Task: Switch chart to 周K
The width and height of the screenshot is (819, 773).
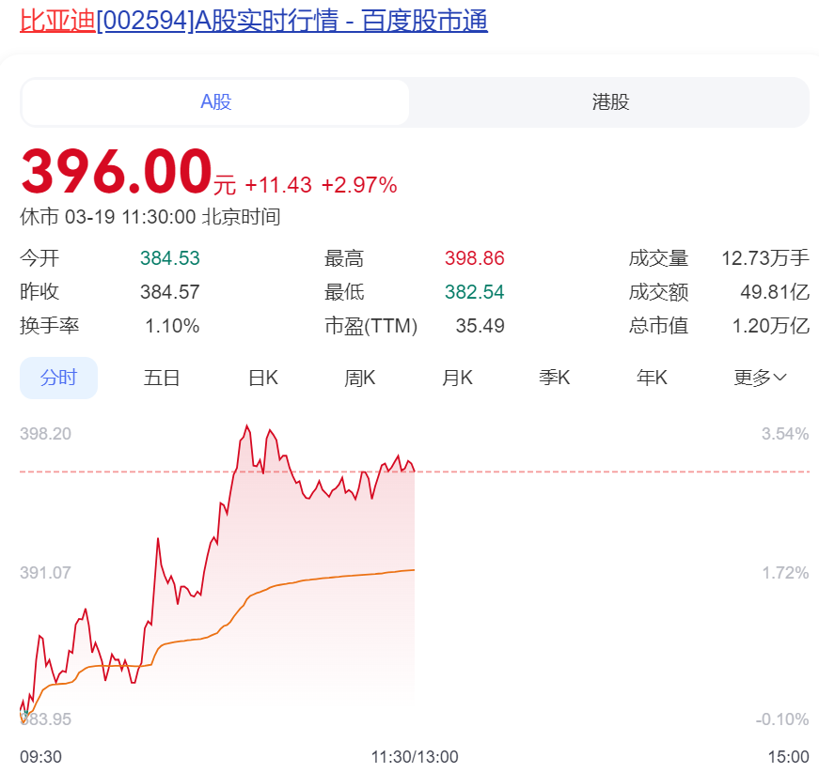Action: click(360, 379)
